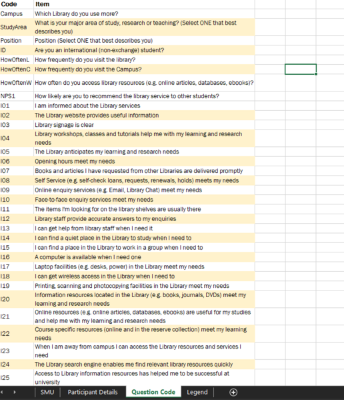Select the I04 code cell
Viewport: 344px width, 400px height.
pyautogui.click(x=17, y=138)
